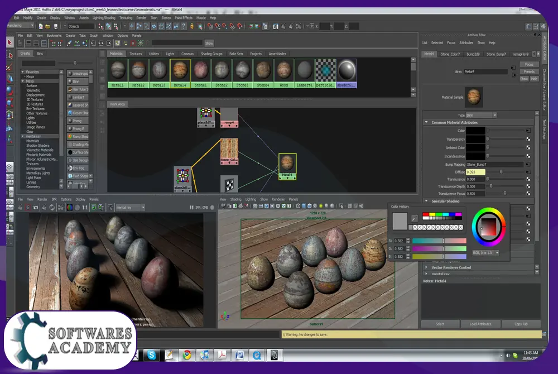Image resolution: width=558 pixels, height=374 pixels.
Task: Click the Show button in Hypershade toolbar
Action: [209, 44]
